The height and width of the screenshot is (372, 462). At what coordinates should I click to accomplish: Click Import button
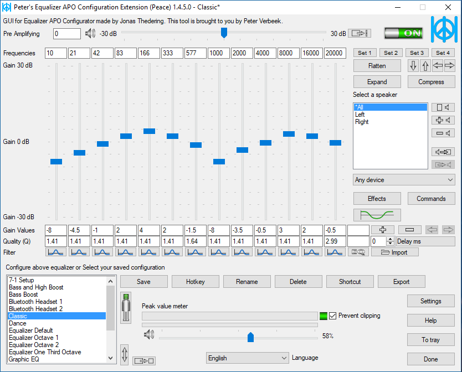(395, 252)
